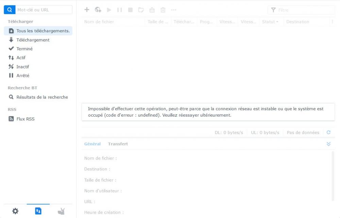Click the trash delete icon in toolbar
The width and height of the screenshot is (340, 218).
pyautogui.click(x=163, y=10)
